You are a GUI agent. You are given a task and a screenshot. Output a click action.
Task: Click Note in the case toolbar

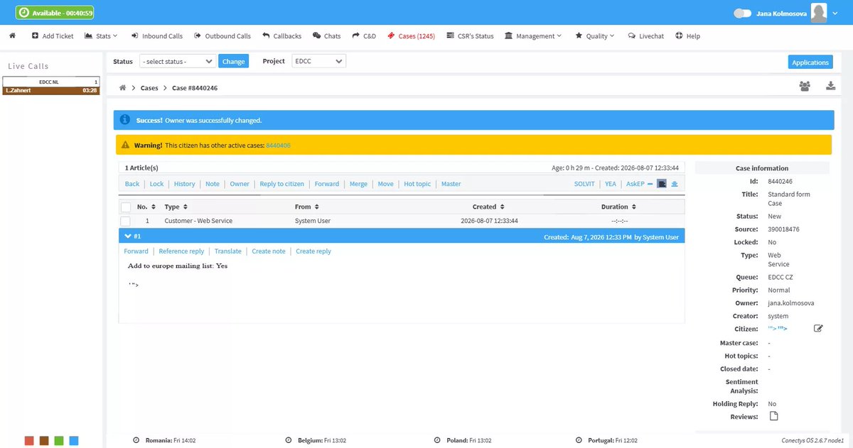coord(213,184)
